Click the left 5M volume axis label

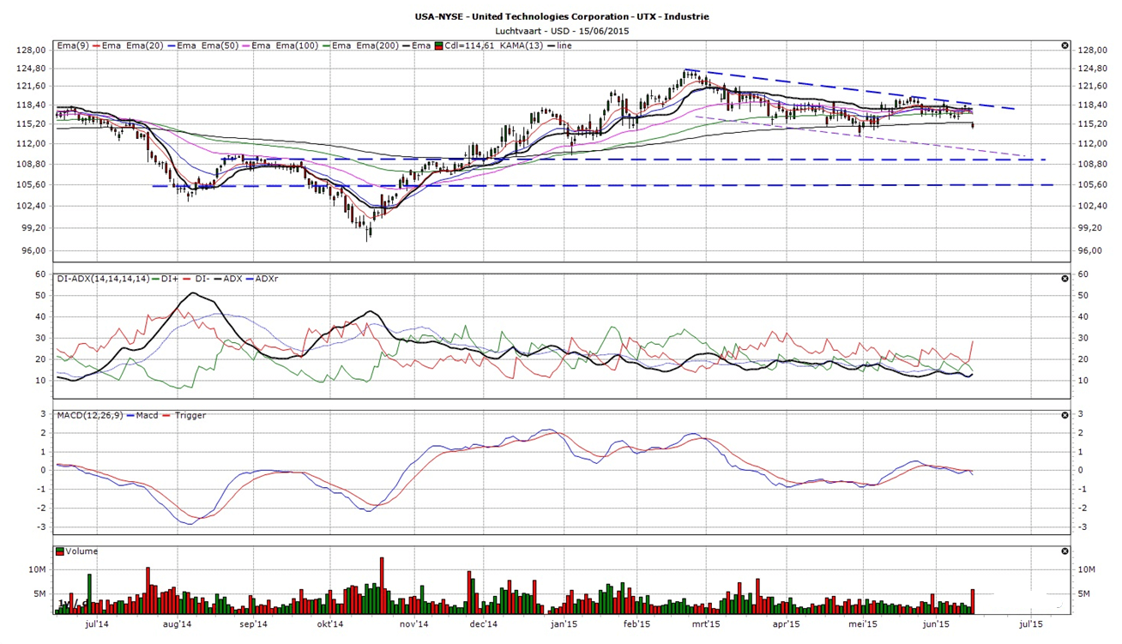point(39,593)
